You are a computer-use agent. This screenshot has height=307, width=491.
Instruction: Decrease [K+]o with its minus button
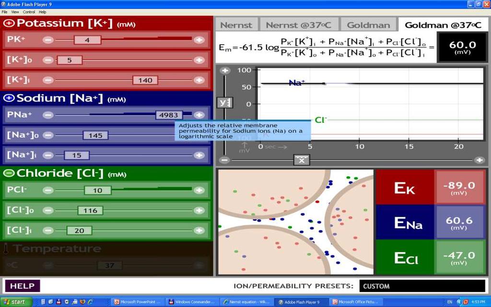click(48, 60)
